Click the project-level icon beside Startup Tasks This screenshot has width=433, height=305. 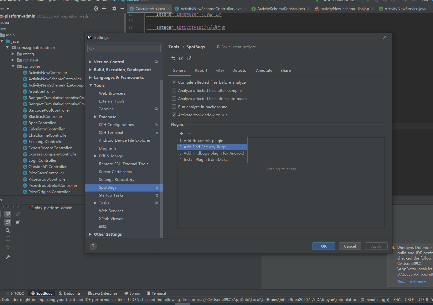coord(156,195)
